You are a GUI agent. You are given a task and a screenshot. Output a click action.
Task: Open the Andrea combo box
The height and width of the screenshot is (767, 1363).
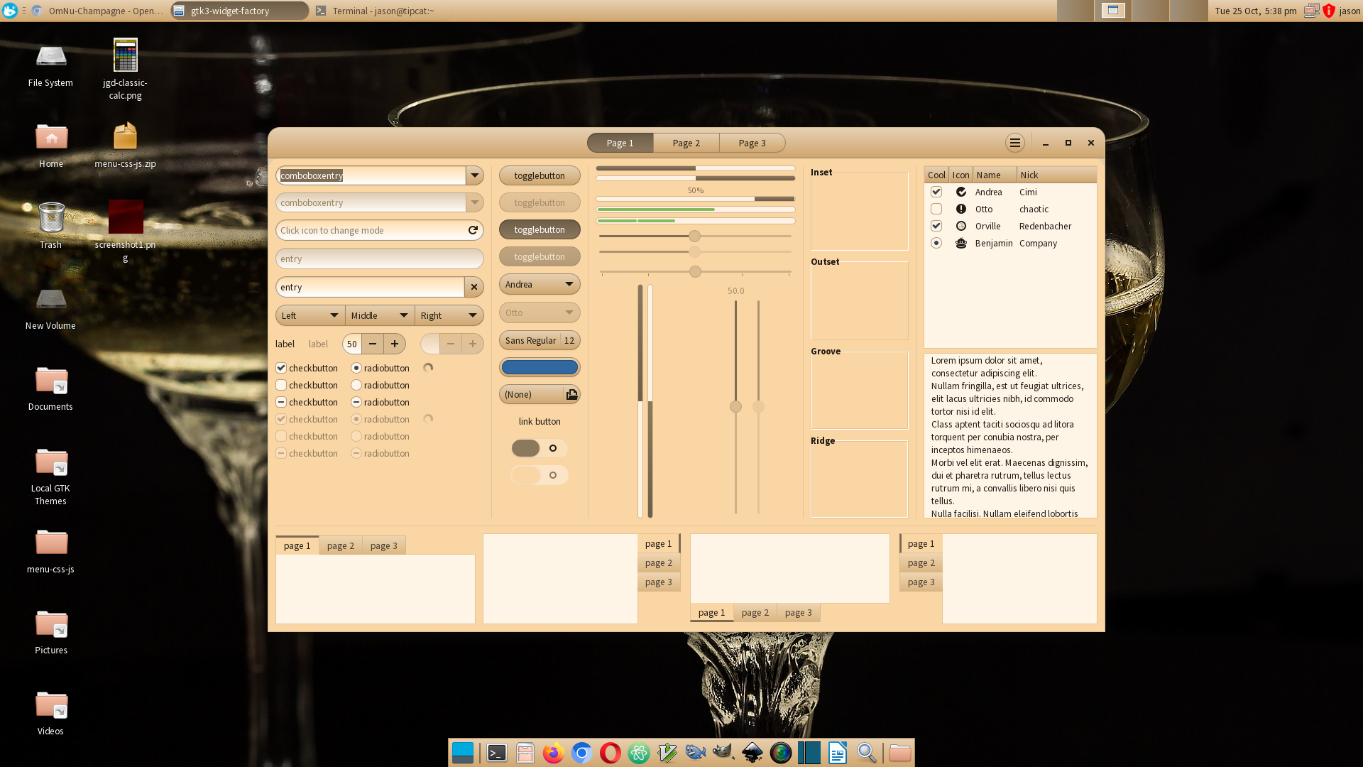(x=540, y=284)
